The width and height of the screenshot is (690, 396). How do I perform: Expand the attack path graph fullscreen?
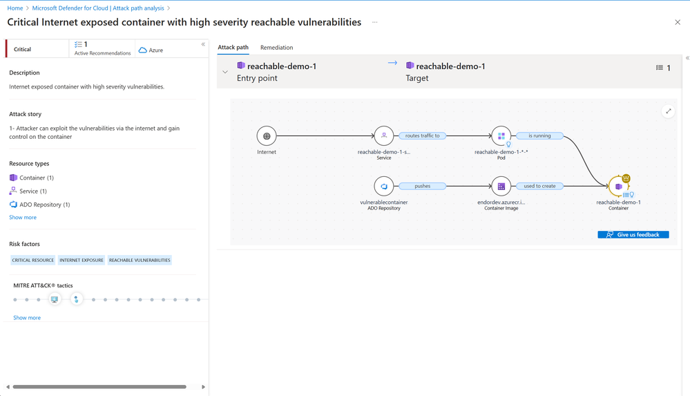[x=669, y=111]
